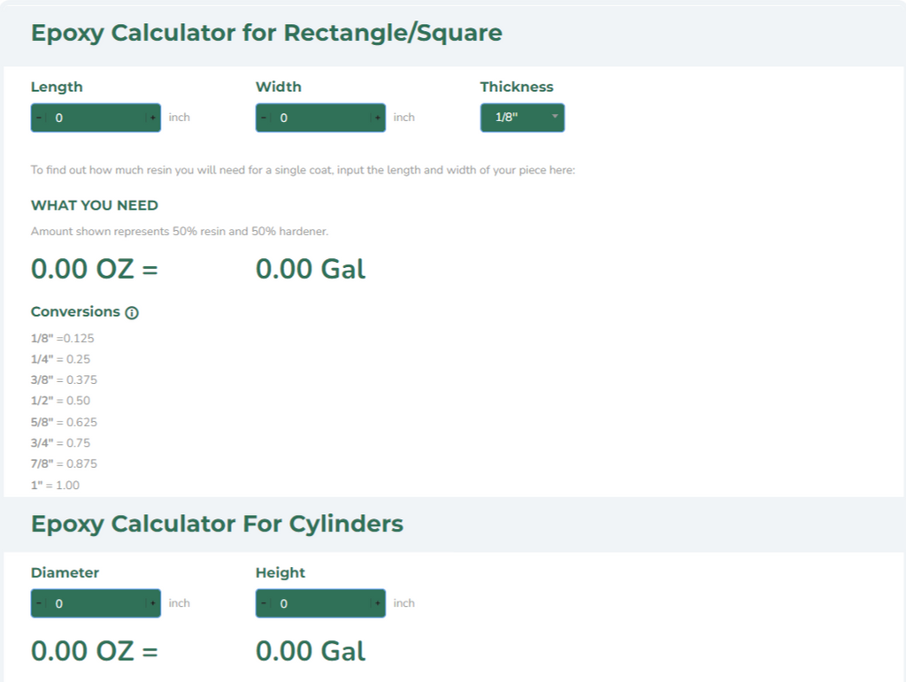This screenshot has height=682, width=906.
Task: Click the Thickness label
Action: (x=517, y=87)
